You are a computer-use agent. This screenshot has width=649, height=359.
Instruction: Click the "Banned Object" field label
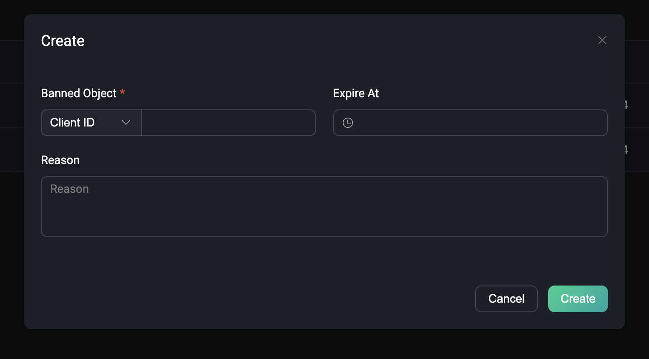(x=78, y=93)
